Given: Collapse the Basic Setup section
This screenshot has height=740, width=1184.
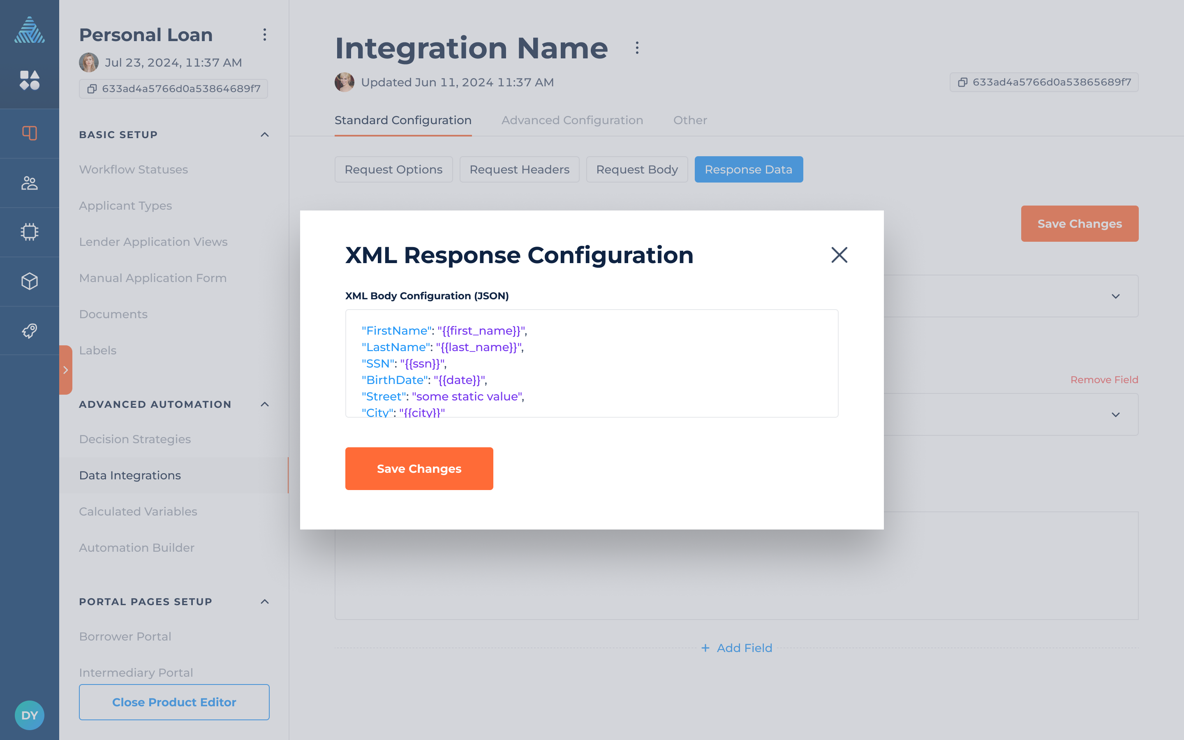Looking at the screenshot, I should point(265,134).
